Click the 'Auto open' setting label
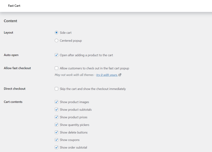This screenshot has height=152, width=212. click(11, 55)
